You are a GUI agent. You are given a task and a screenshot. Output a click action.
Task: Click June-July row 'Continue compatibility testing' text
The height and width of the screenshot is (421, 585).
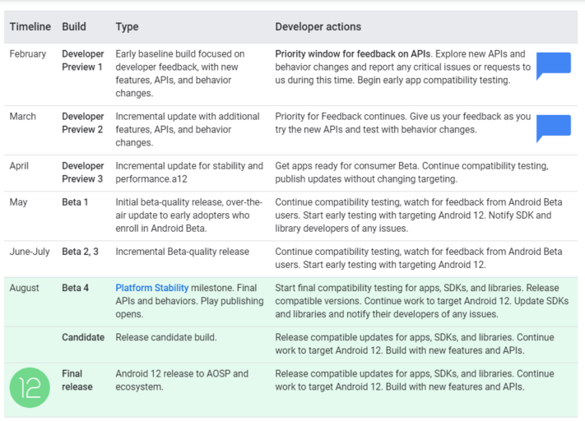tap(338, 252)
